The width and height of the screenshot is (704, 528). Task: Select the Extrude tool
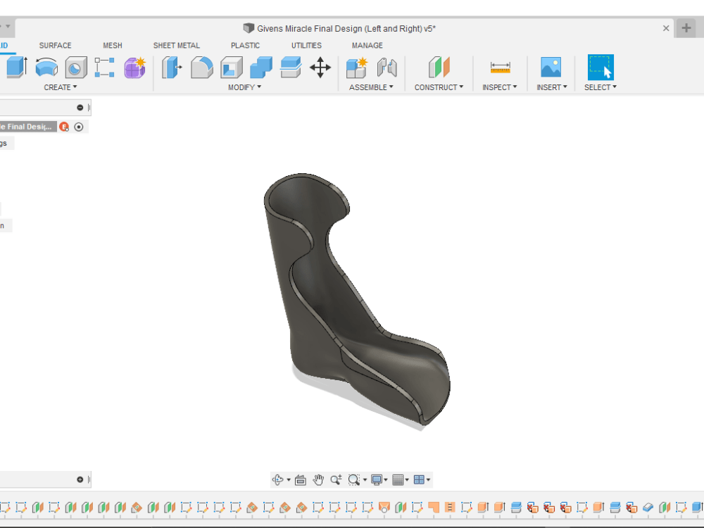(x=15, y=68)
